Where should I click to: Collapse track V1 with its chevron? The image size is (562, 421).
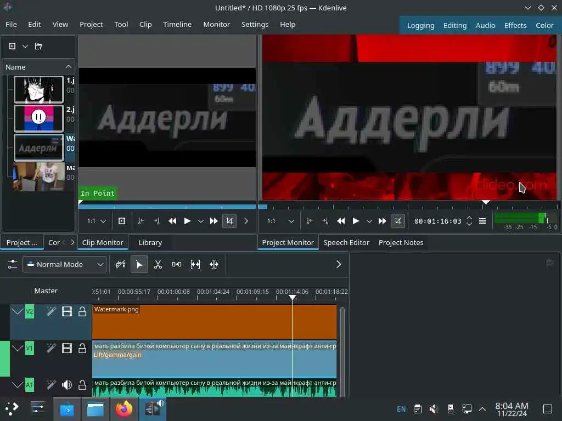[17, 348]
